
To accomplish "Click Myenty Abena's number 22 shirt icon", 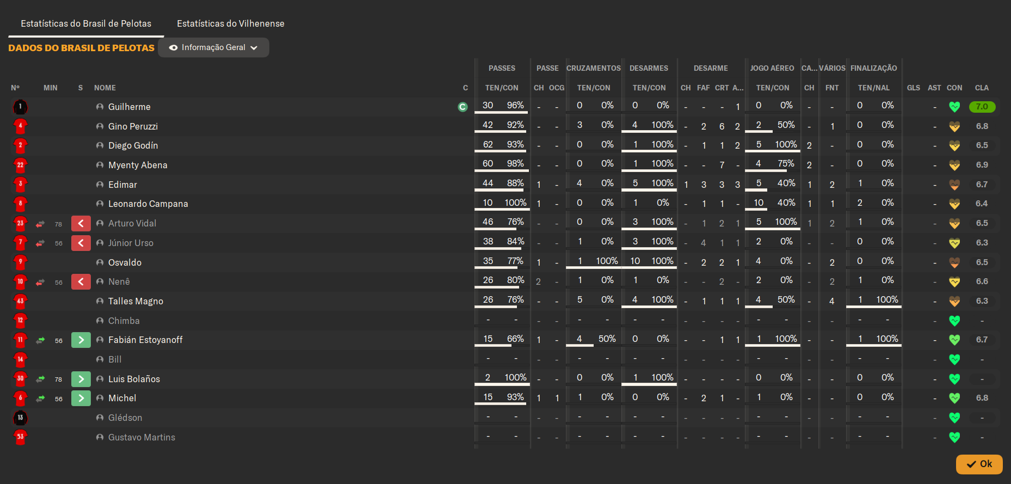I will [x=20, y=165].
